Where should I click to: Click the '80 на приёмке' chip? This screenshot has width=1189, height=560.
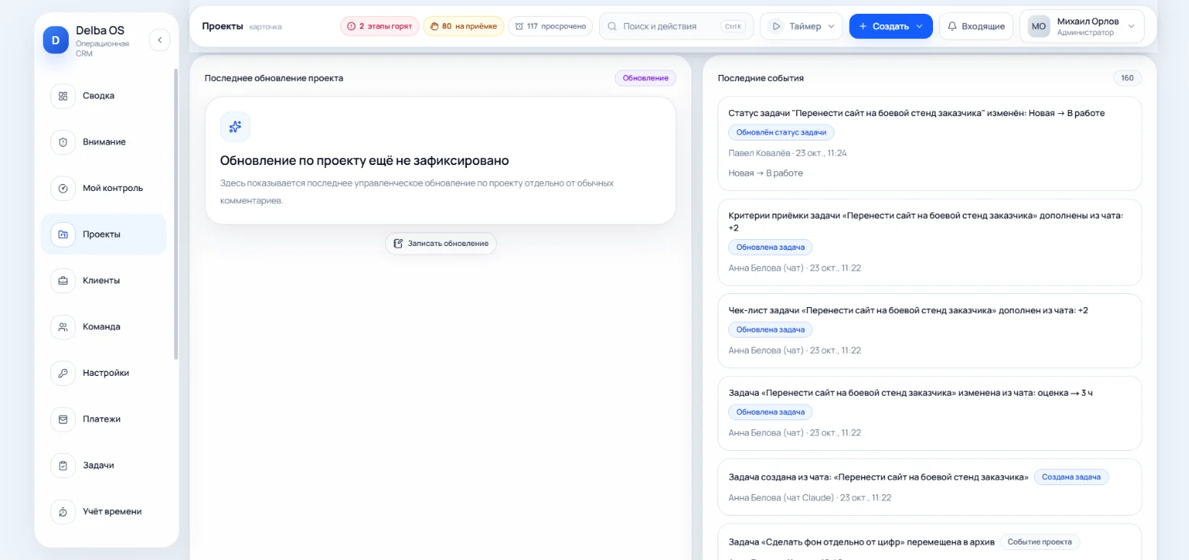point(463,26)
